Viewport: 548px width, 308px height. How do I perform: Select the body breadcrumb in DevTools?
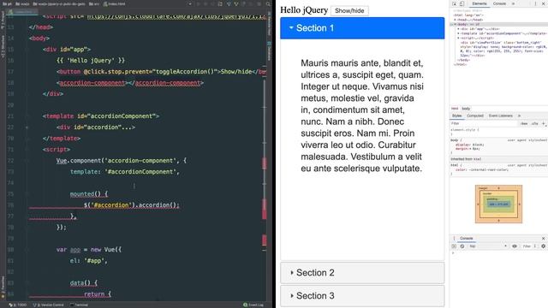click(x=466, y=109)
